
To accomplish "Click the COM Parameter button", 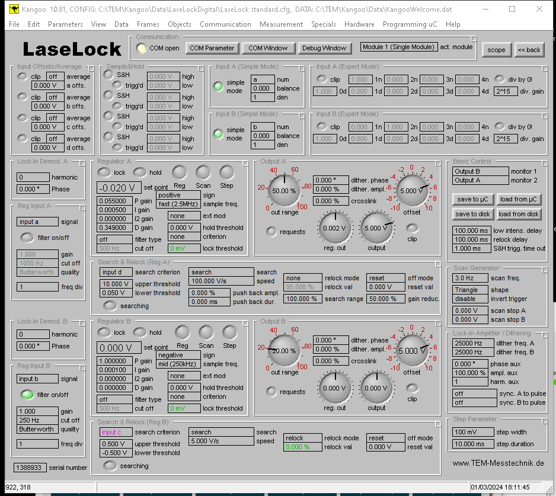I will (x=212, y=48).
